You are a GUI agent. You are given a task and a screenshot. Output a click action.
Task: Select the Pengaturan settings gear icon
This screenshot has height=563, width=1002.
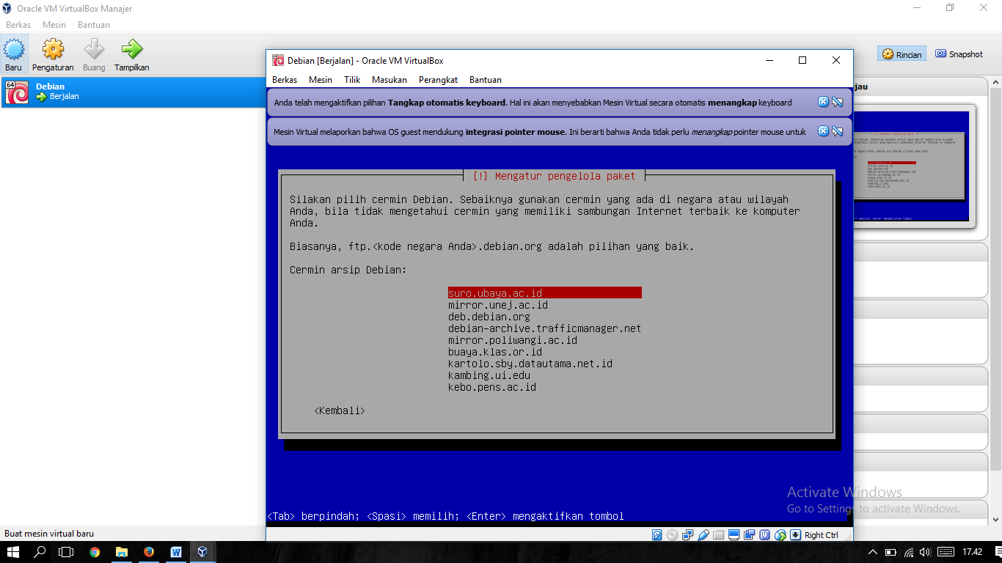click(52, 51)
